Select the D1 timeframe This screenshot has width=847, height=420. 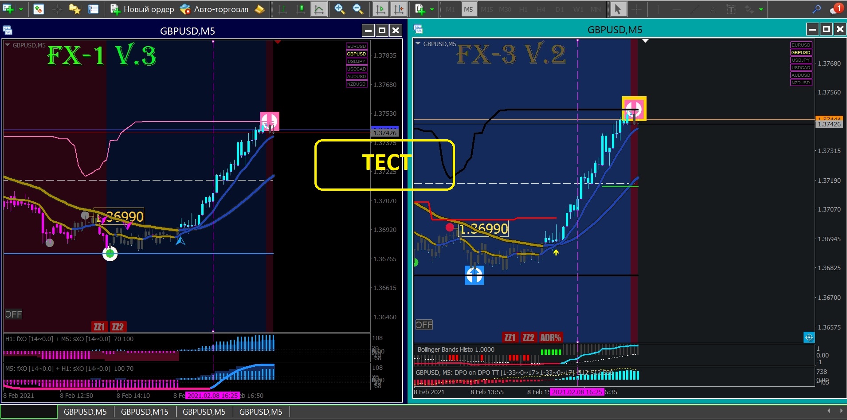coord(560,9)
